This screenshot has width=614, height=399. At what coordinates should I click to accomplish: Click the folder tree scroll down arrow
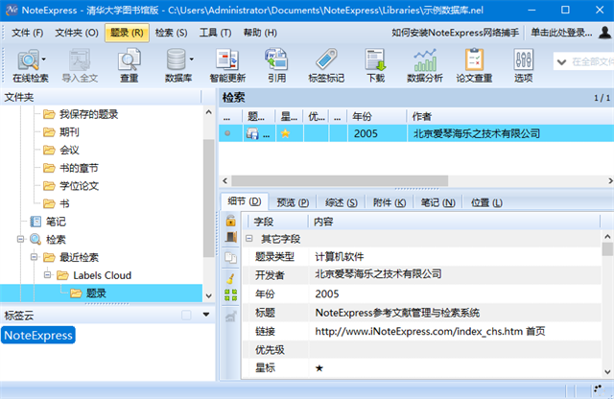coord(209,295)
